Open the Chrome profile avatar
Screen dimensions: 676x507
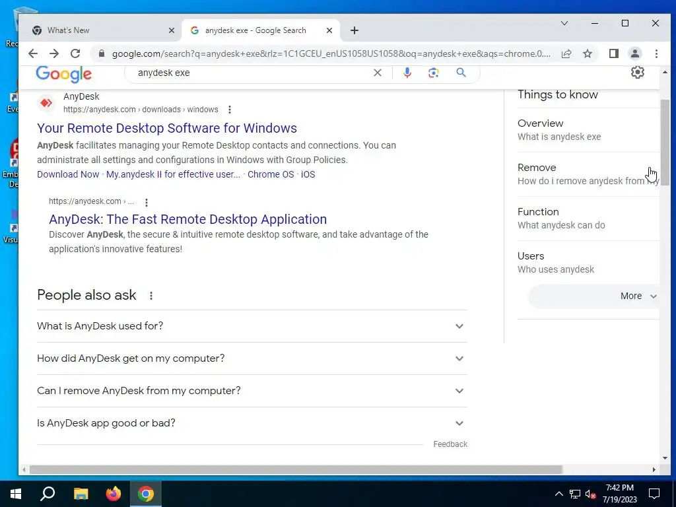tap(635, 53)
